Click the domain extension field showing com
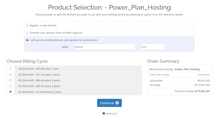Image resolution: width=215 pixels, height=118 pixels. [152, 47]
